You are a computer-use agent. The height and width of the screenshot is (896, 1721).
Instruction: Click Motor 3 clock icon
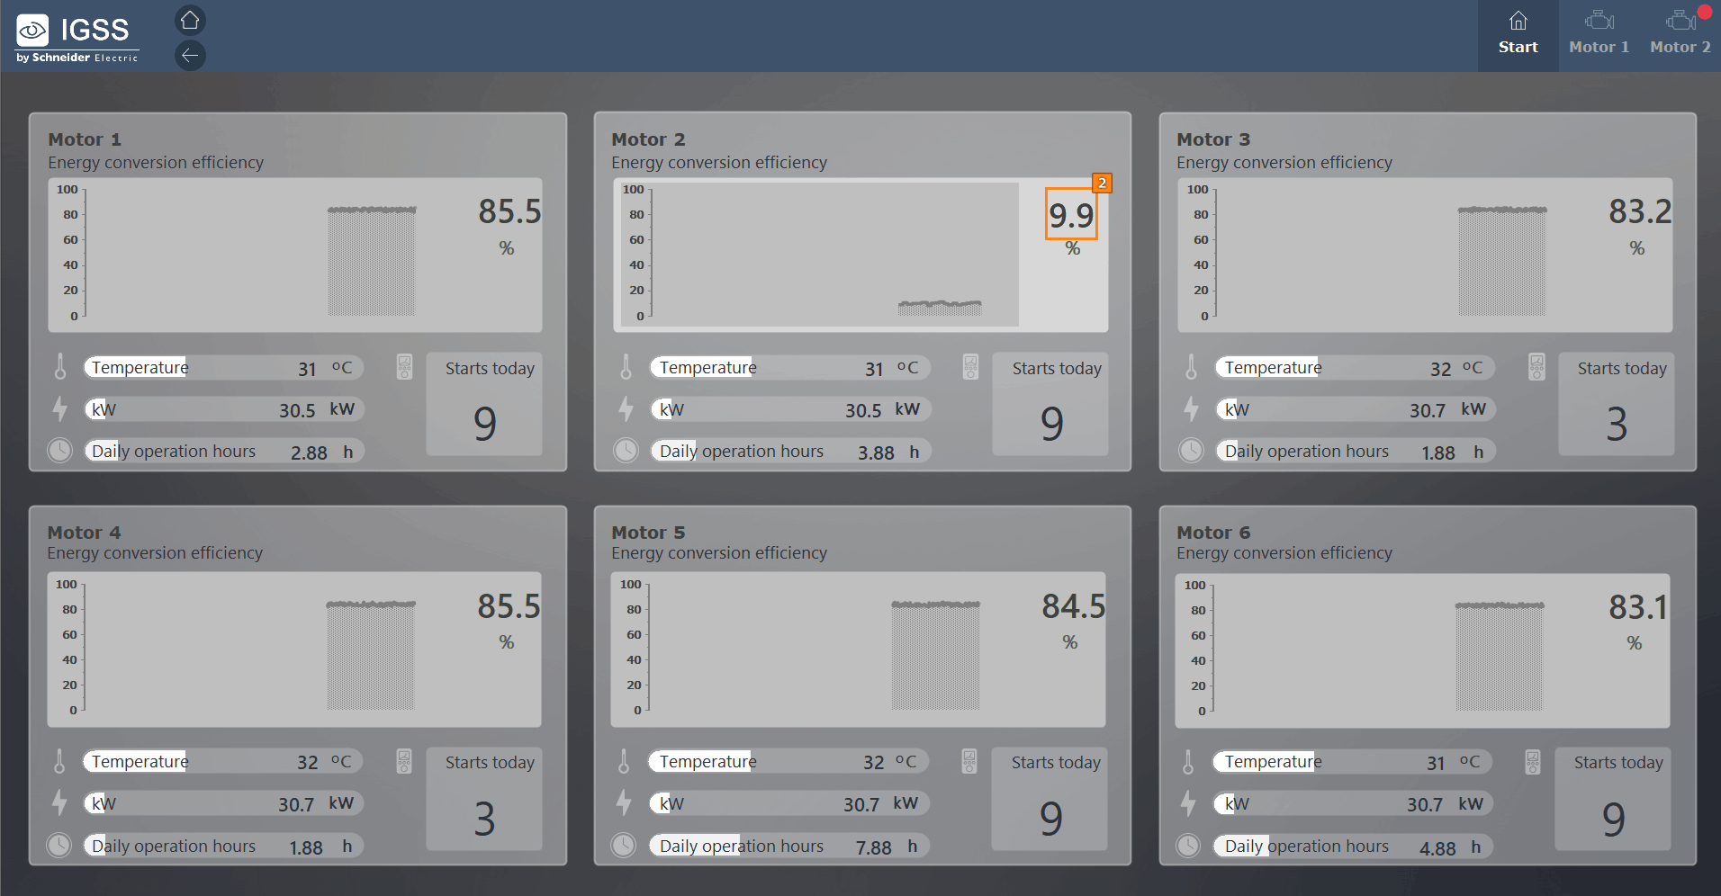click(x=1191, y=451)
